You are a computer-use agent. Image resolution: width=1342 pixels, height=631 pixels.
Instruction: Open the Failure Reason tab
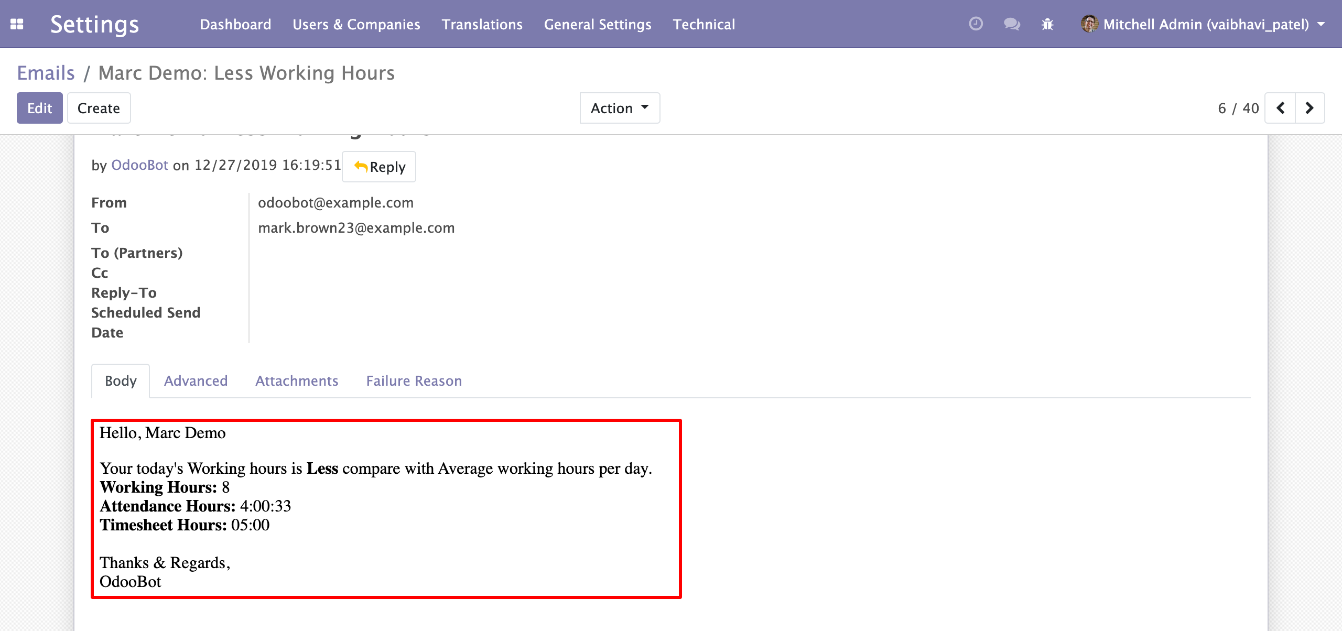[414, 380]
